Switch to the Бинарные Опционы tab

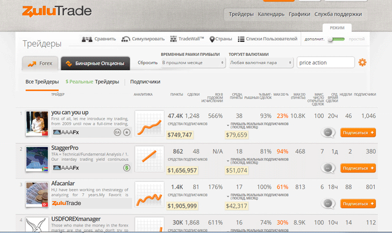click(x=95, y=63)
